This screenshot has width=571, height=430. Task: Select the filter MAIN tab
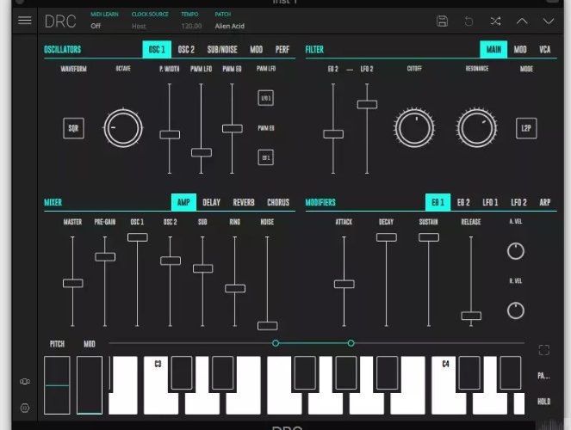coord(493,49)
